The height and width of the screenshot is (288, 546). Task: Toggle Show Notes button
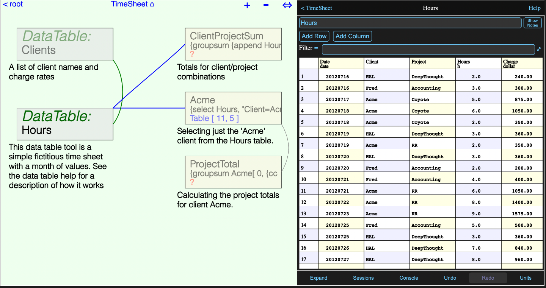532,23
